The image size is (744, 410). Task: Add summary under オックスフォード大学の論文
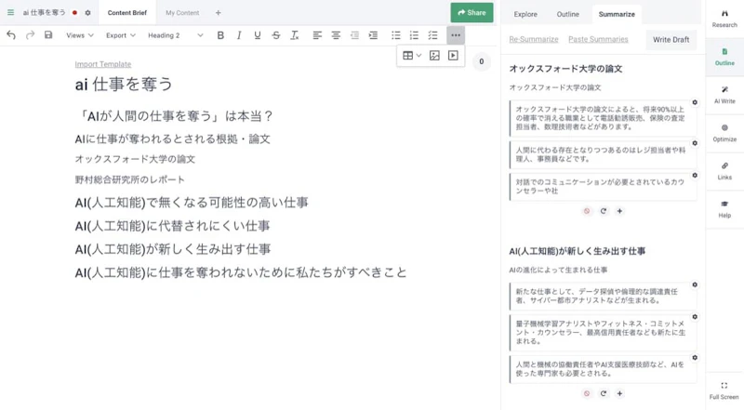pos(619,211)
